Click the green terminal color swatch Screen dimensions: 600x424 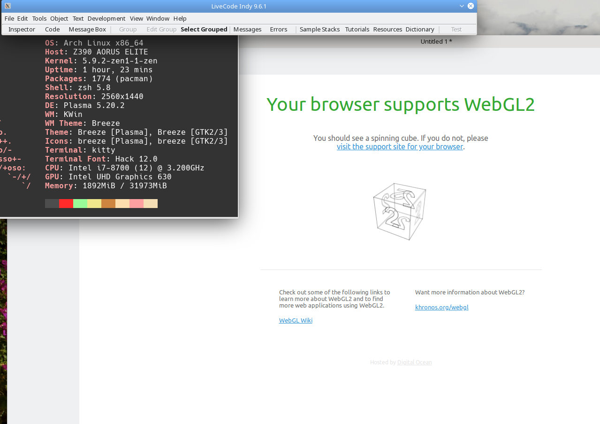80,203
